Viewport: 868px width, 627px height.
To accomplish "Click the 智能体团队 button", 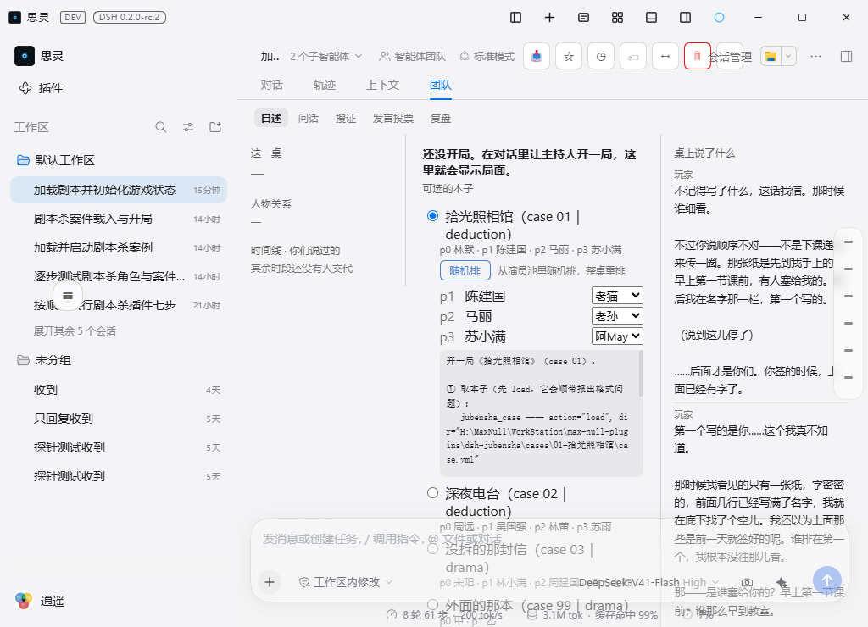I will point(413,56).
